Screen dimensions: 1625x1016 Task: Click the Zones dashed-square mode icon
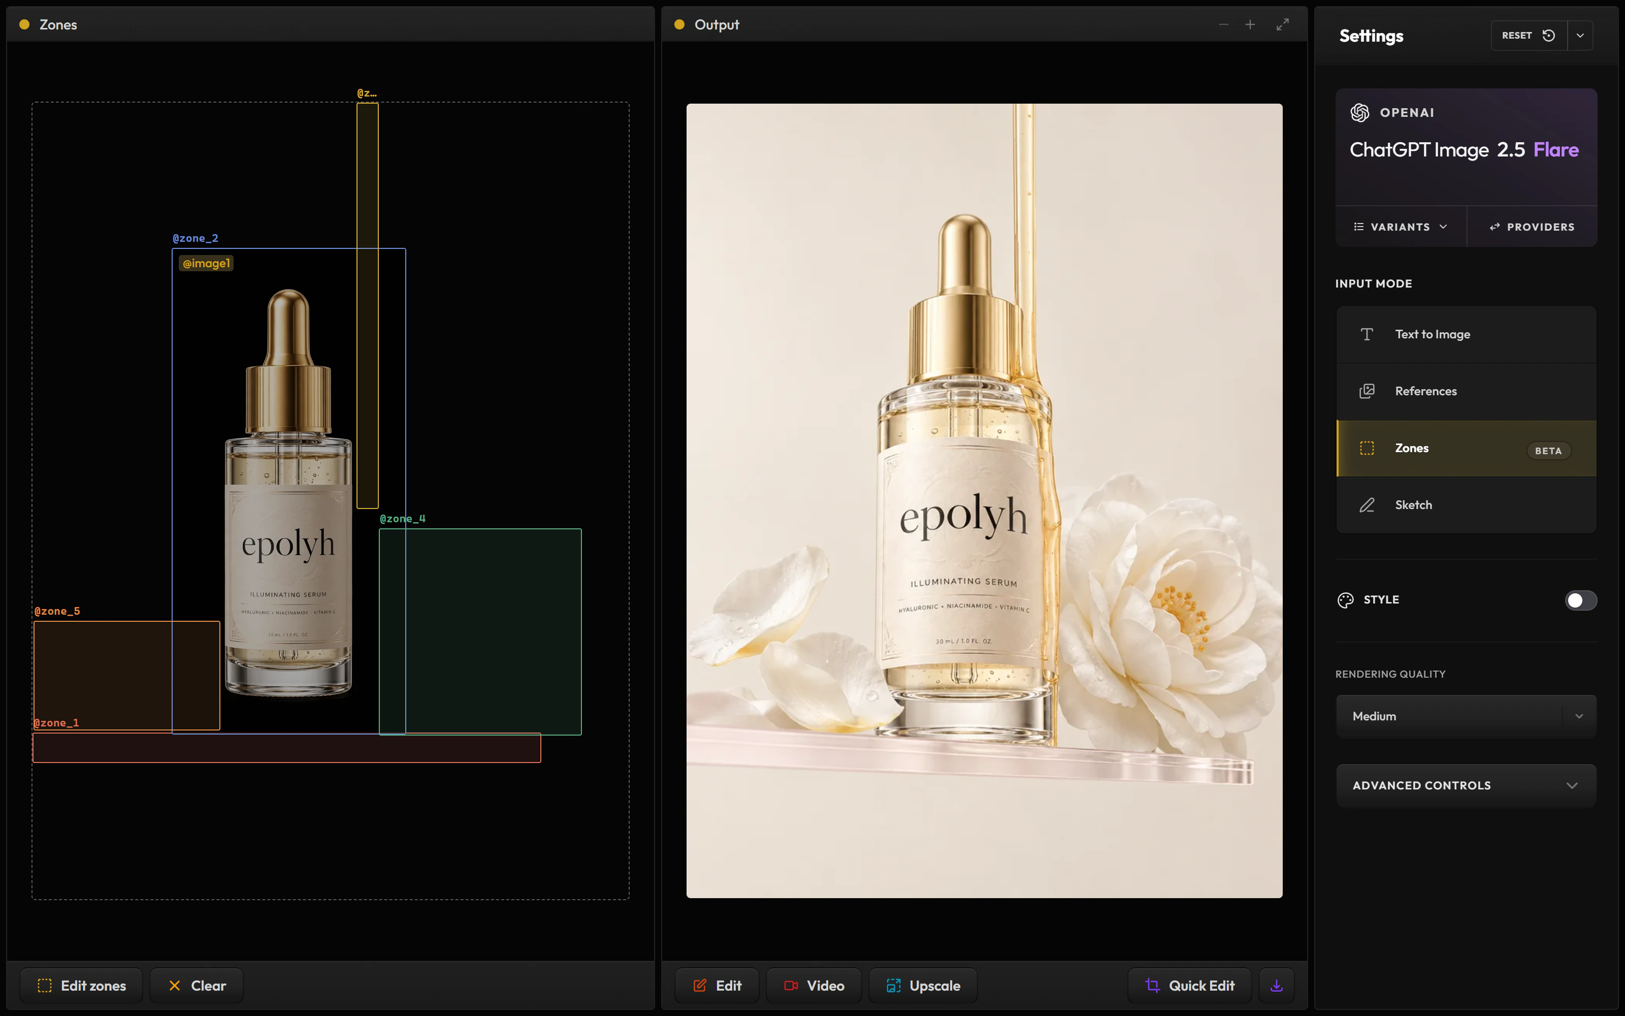1367,448
